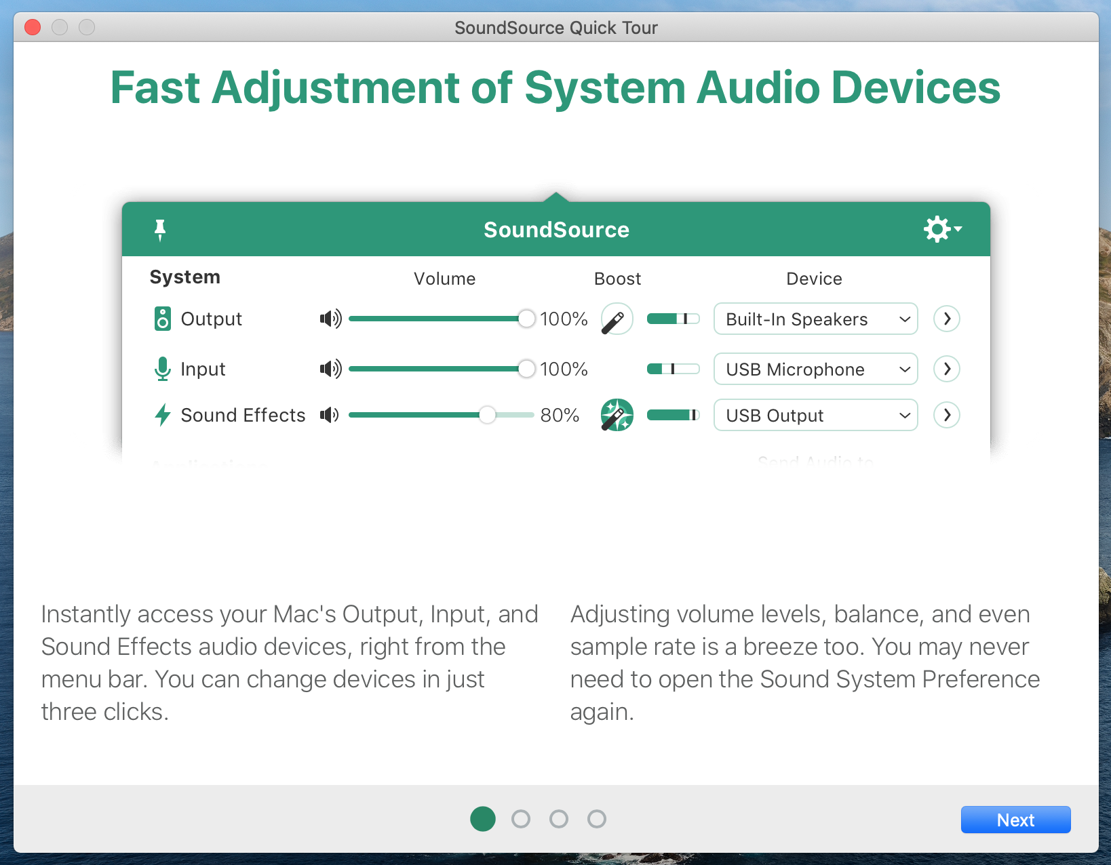Screen dimensions: 1111x865
Task: Click the Input level meter
Action: coord(673,369)
